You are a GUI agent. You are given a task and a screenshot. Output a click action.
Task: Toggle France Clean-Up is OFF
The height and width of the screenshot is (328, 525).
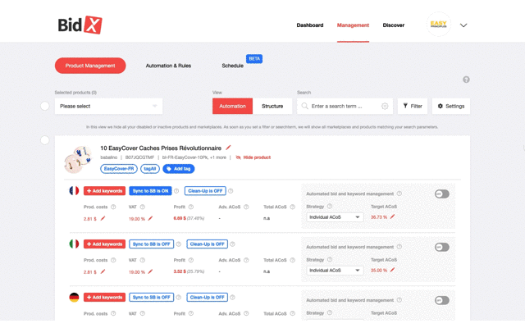pyautogui.click(x=205, y=191)
